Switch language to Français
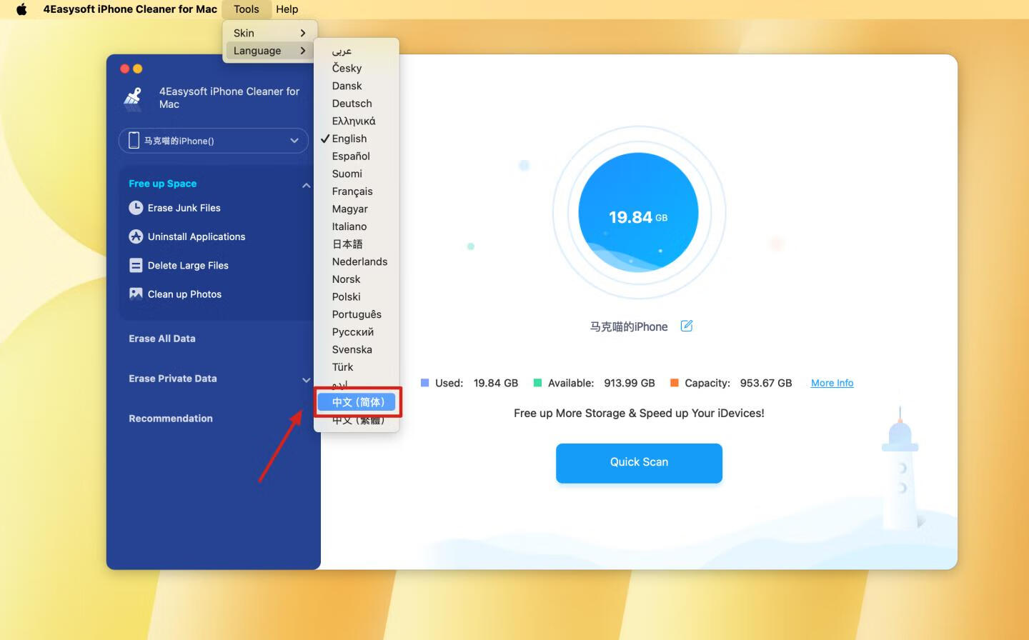The image size is (1029, 640). pyautogui.click(x=357, y=191)
